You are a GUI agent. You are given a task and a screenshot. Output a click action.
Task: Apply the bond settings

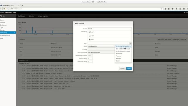click(x=129, y=69)
